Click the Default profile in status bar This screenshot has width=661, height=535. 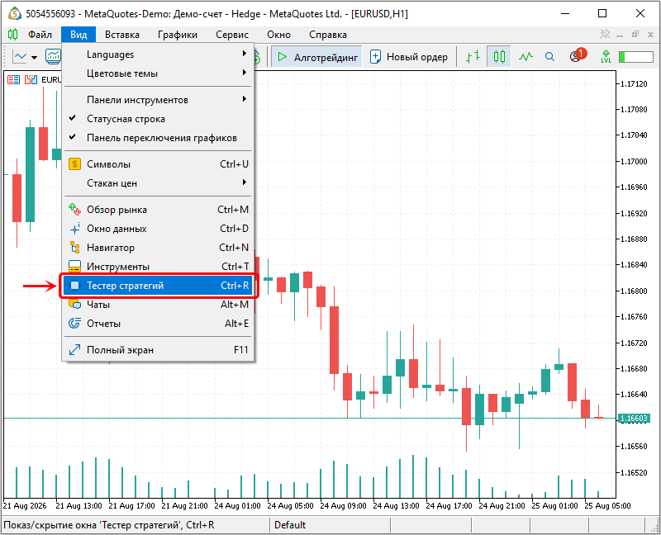(290, 525)
